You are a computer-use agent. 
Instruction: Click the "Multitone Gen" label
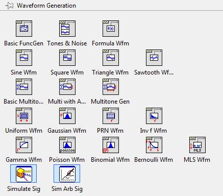110,102
